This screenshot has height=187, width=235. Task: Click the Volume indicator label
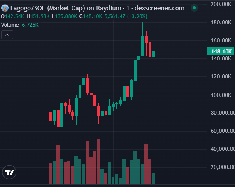[10, 25]
